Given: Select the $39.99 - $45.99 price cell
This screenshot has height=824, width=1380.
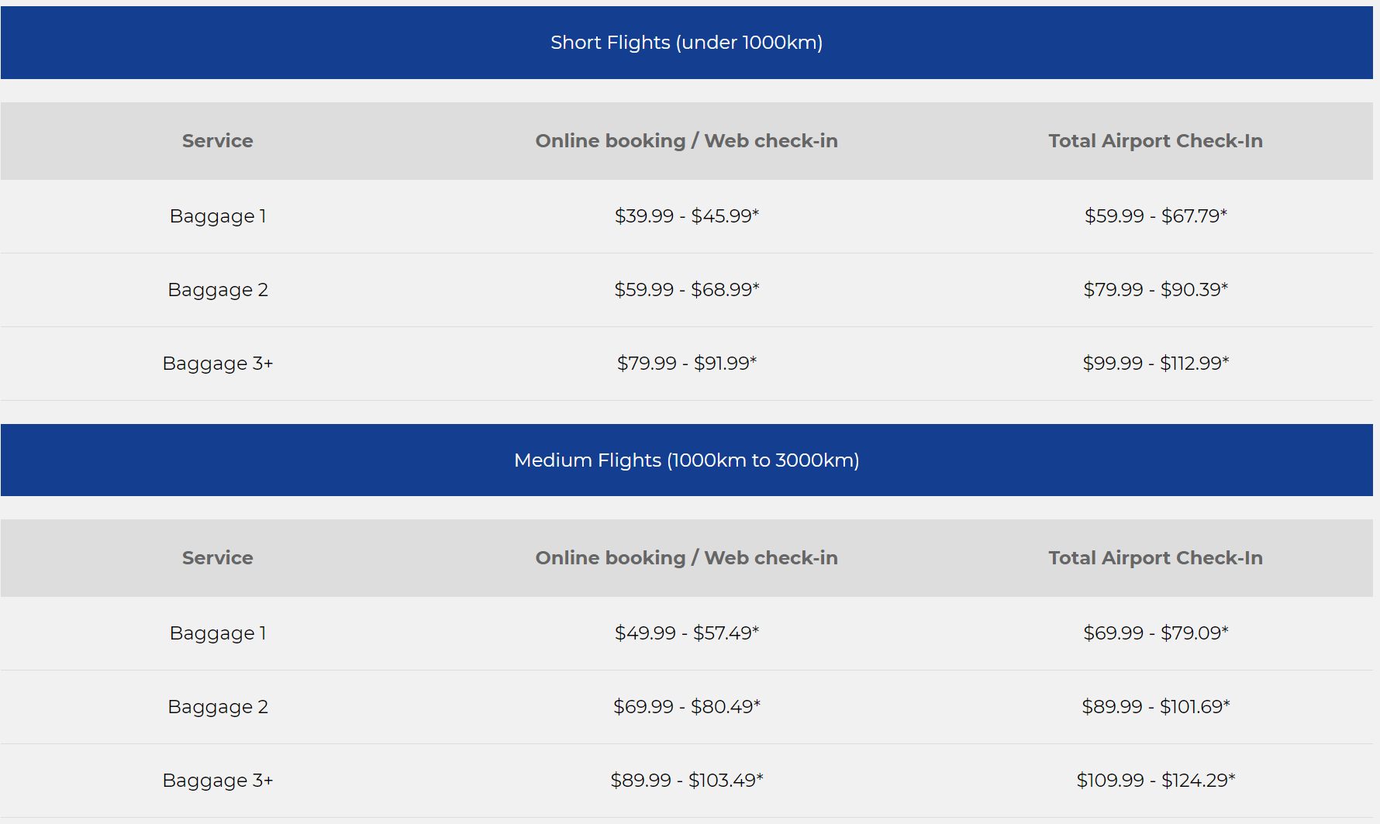Looking at the screenshot, I should [x=686, y=216].
